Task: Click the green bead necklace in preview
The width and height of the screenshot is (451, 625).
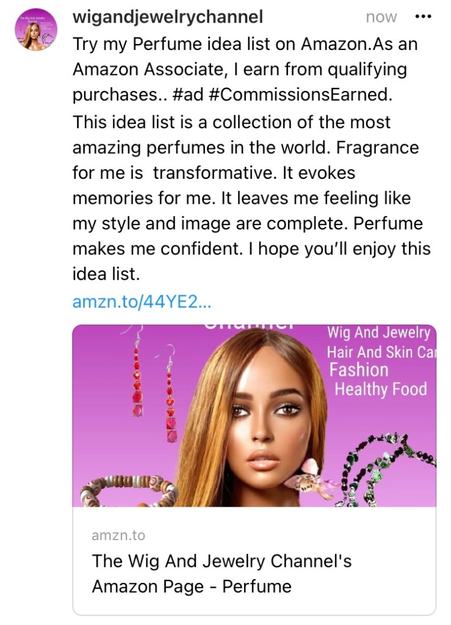Action: pos(391,464)
